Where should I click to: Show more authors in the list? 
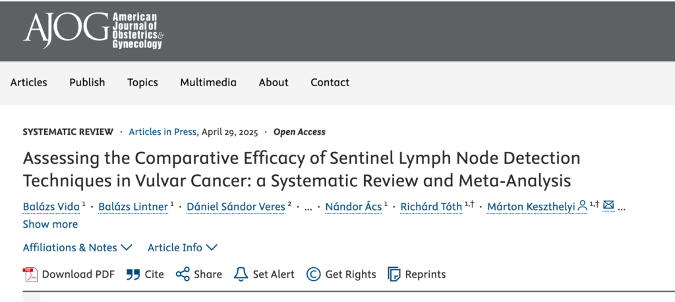(x=50, y=224)
